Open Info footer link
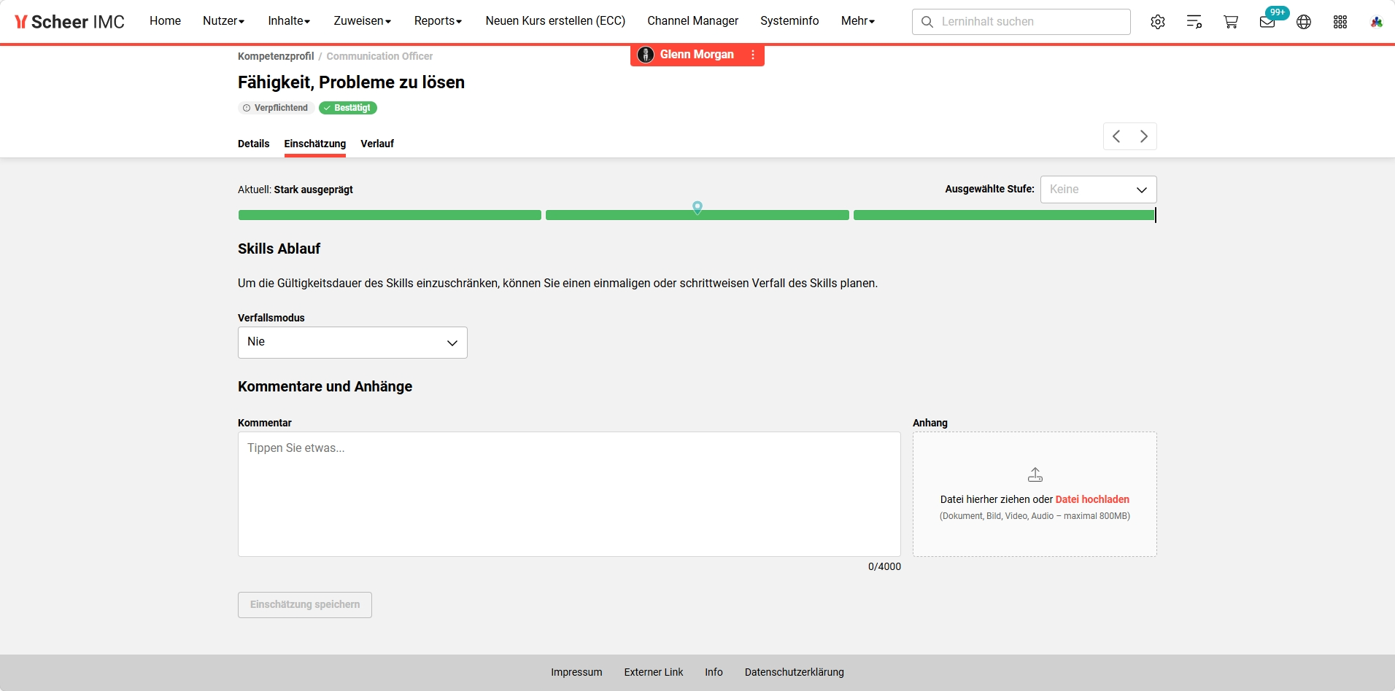The image size is (1395, 691). pyautogui.click(x=714, y=672)
